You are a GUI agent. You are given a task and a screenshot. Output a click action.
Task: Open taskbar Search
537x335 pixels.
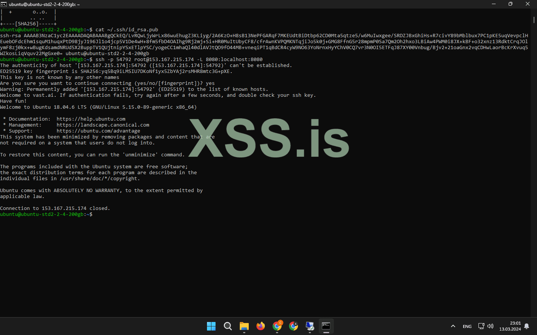click(228, 326)
